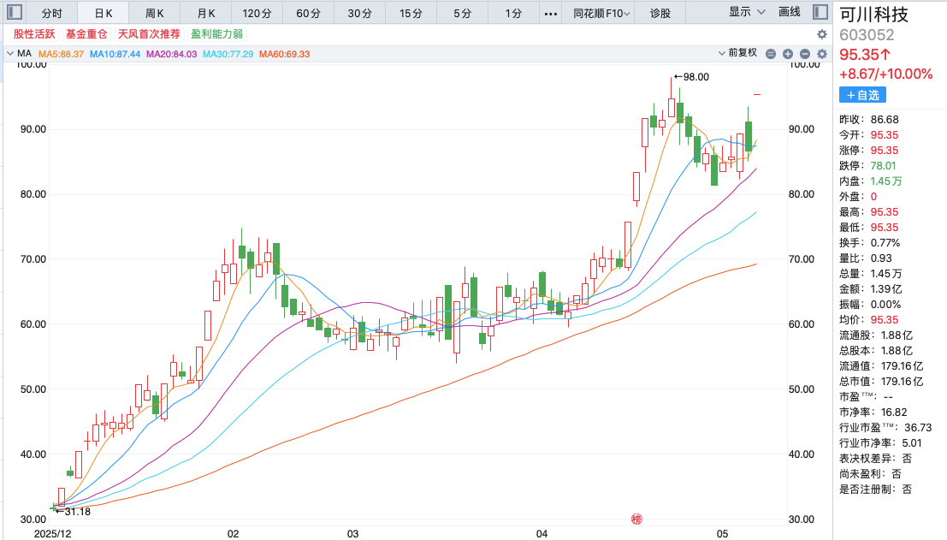947x540 pixels.
Task: Click the MA60:69.33 indicator label
Action: click(285, 54)
